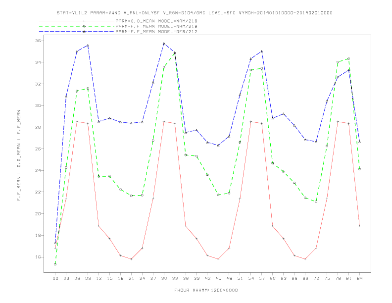This screenshot has height=303, width=392.
Task: Click y-axis tick label 34
Action: tap(39, 62)
